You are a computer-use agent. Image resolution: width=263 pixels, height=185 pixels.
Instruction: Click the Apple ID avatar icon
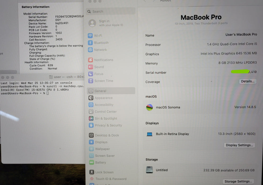click(92, 23)
